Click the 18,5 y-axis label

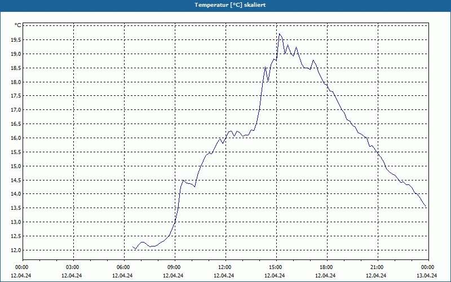pos(16,68)
